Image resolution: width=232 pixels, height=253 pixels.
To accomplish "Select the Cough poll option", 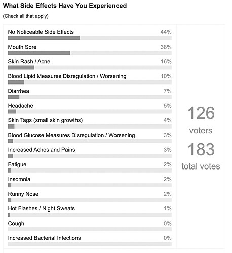I will 90,226.
